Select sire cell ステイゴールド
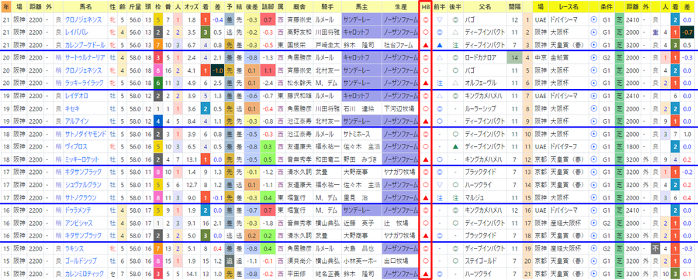The width and height of the screenshot is (698, 280). (x=485, y=261)
